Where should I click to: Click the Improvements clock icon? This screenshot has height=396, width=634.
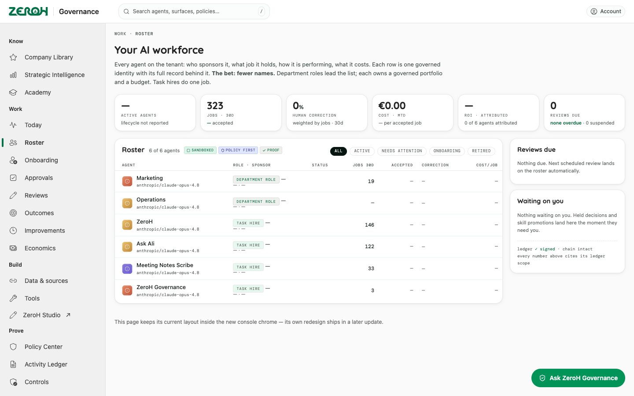pyautogui.click(x=13, y=231)
